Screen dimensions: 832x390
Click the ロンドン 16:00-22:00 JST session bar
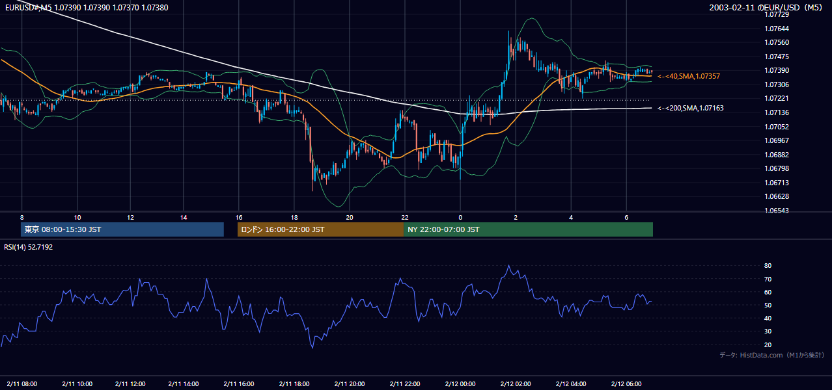[x=320, y=229]
